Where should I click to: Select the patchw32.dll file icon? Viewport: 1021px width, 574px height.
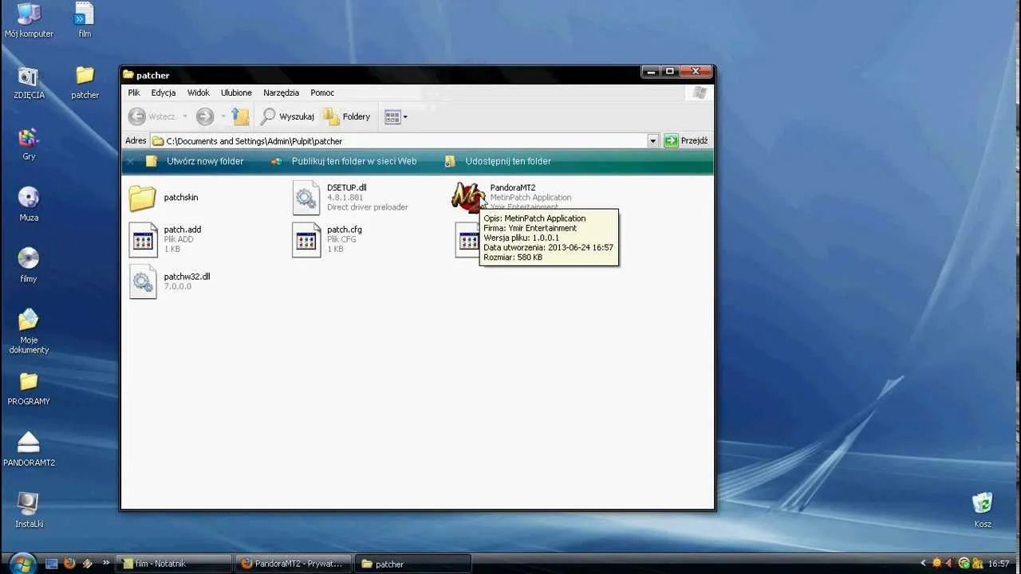point(144,281)
